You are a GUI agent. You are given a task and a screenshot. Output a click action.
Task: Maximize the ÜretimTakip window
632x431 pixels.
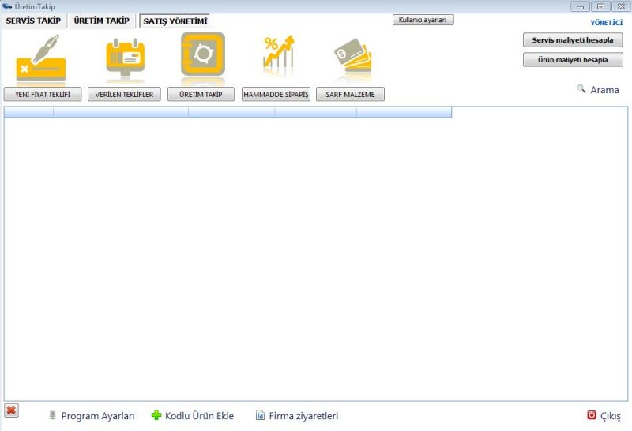[x=600, y=6]
